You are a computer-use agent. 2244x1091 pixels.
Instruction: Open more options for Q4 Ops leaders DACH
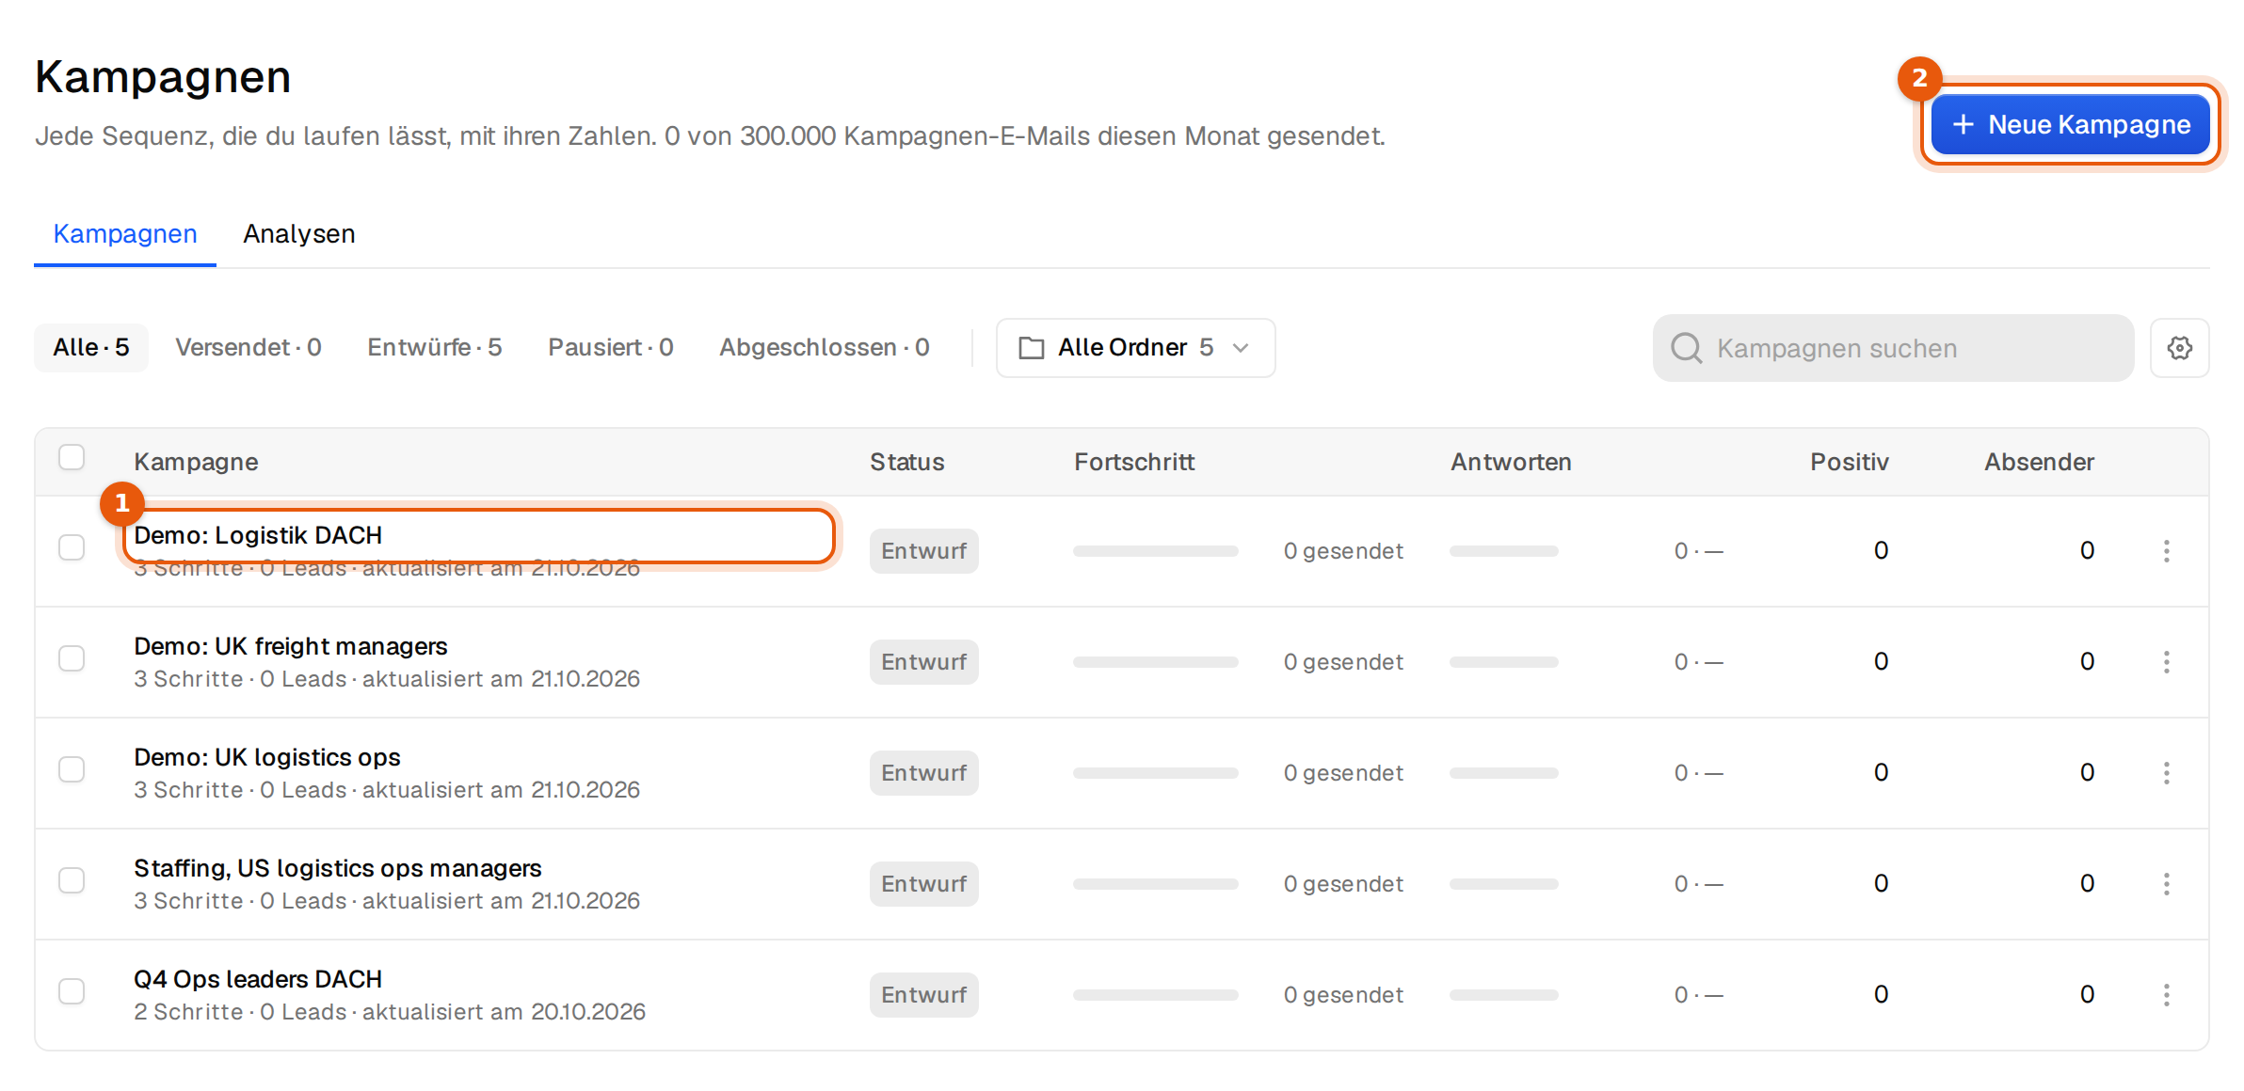click(2166, 995)
